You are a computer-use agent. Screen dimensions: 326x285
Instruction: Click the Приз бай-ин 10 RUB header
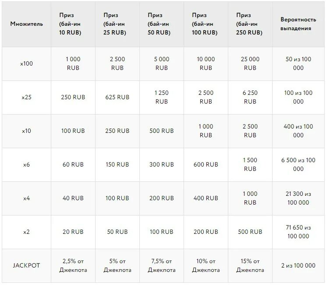[73, 24]
